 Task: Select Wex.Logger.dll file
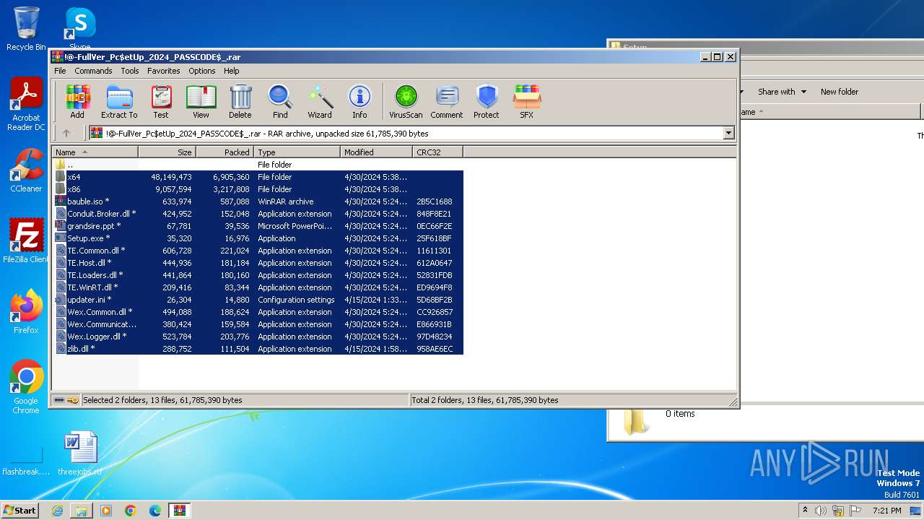[258, 337]
